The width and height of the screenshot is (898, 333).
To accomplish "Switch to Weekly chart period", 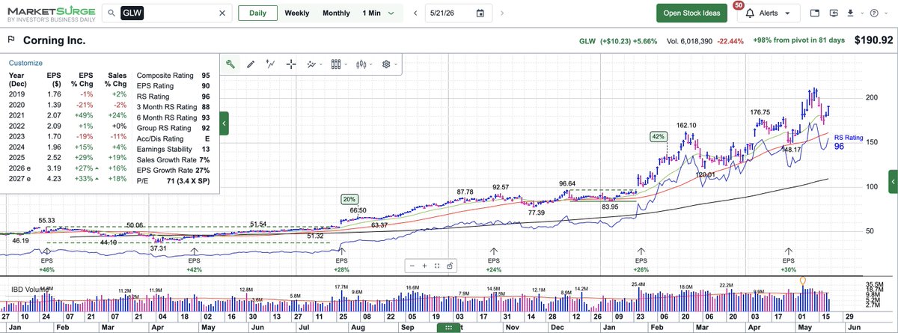I will (296, 13).
